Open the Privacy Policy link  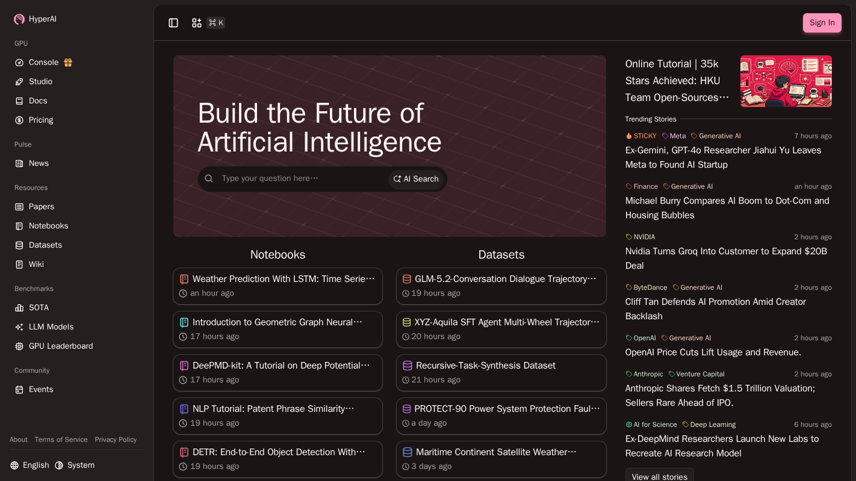[116, 440]
